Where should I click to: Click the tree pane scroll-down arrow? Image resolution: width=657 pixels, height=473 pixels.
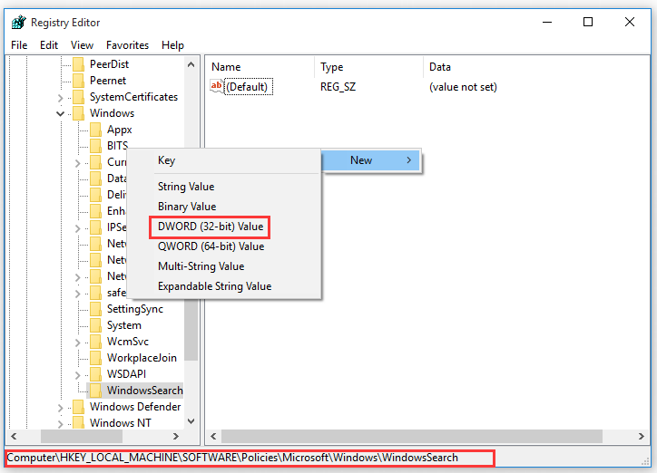click(x=191, y=421)
